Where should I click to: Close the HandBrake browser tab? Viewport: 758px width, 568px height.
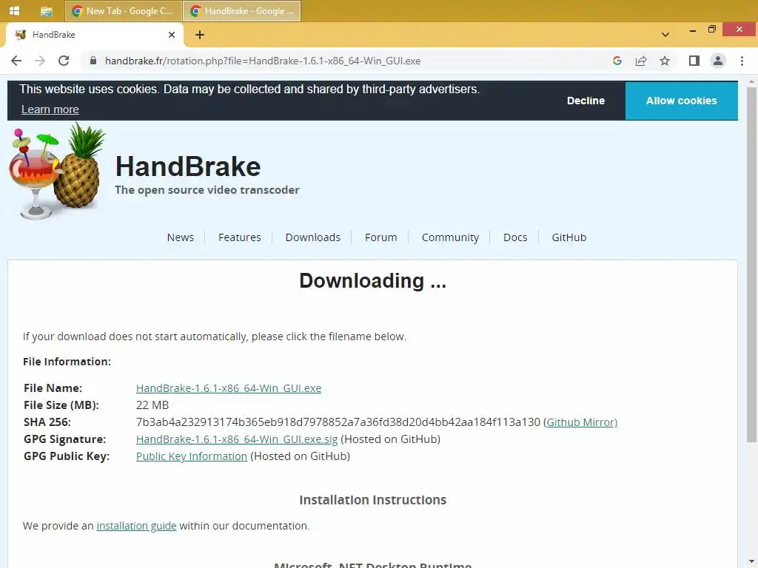[172, 35]
